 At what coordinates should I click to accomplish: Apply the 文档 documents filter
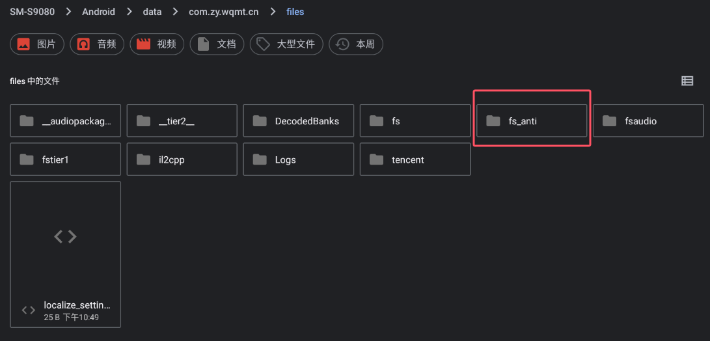click(x=217, y=44)
